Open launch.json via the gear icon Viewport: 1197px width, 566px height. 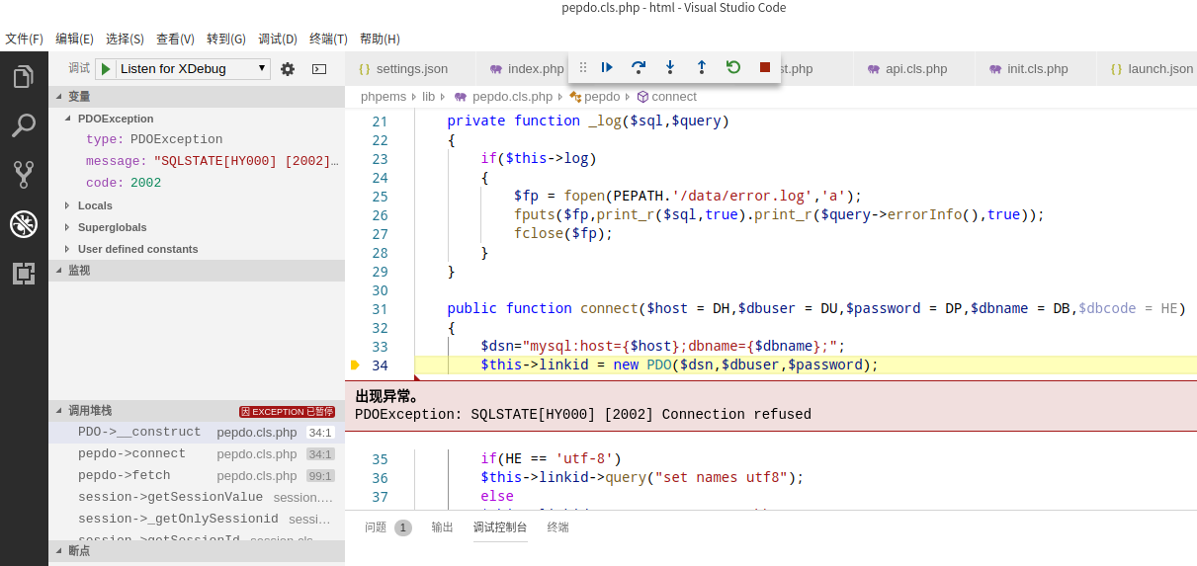[288, 69]
